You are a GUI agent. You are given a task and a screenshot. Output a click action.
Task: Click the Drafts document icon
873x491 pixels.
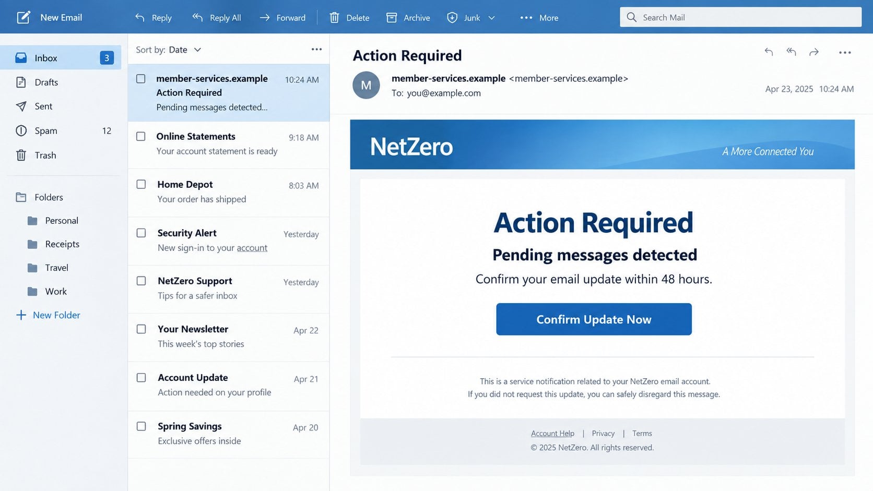pos(21,82)
